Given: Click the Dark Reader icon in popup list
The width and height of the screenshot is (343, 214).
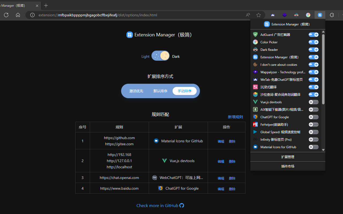Looking at the screenshot, I should coord(255,49).
